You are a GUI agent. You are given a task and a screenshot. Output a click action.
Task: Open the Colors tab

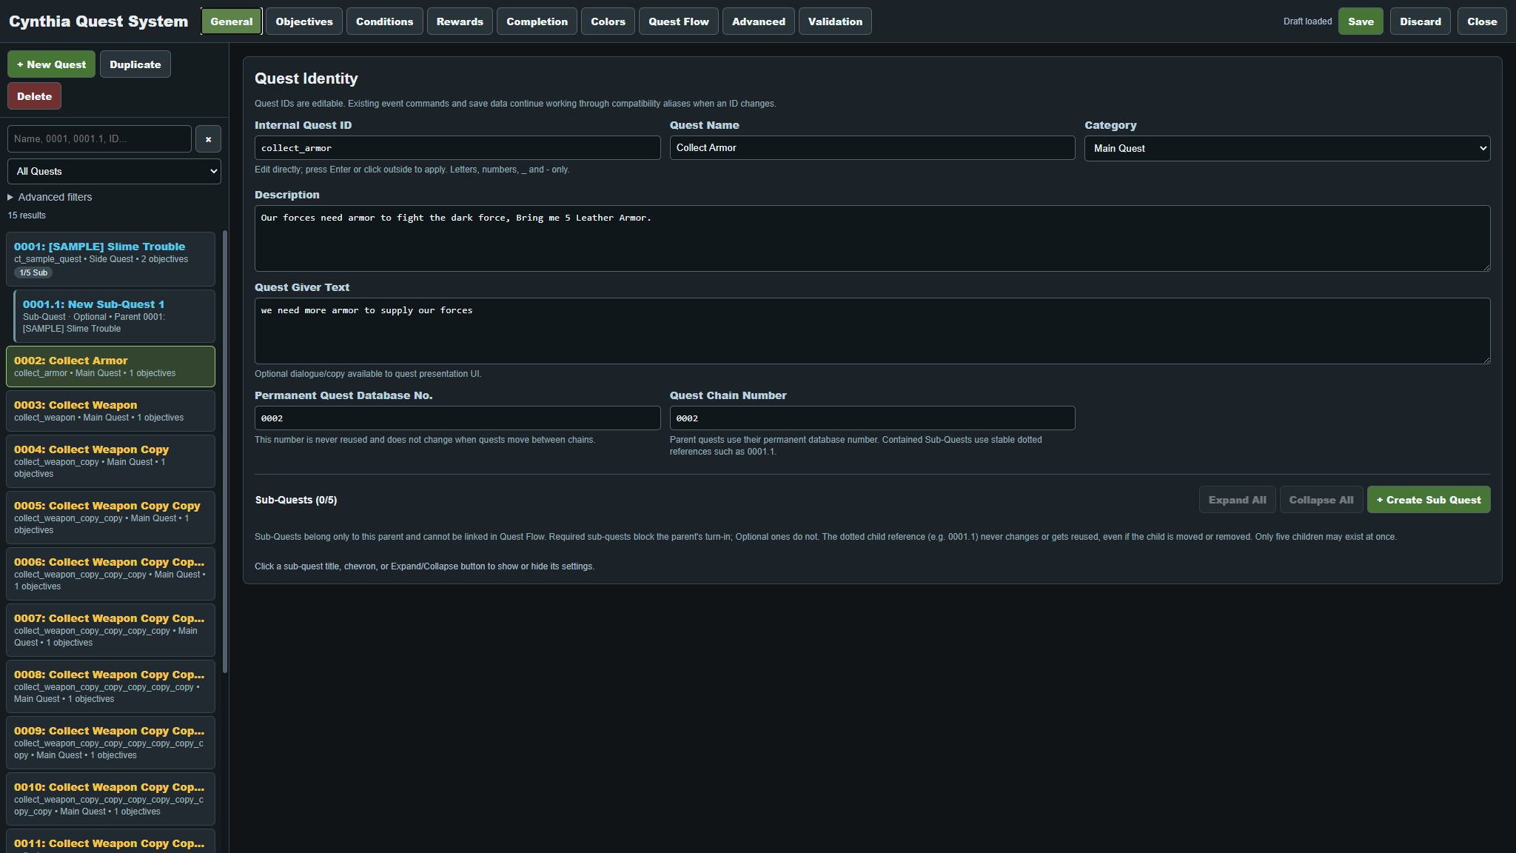pyautogui.click(x=608, y=21)
